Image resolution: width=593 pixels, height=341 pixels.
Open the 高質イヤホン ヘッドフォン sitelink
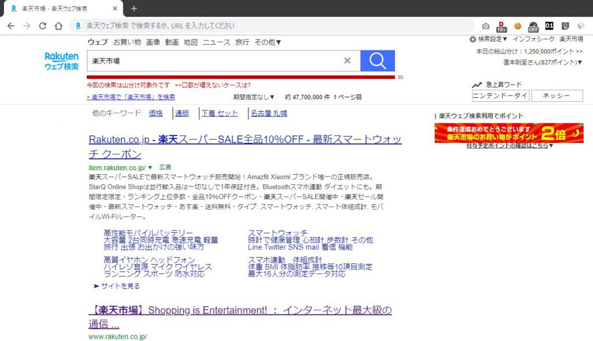[149, 260]
